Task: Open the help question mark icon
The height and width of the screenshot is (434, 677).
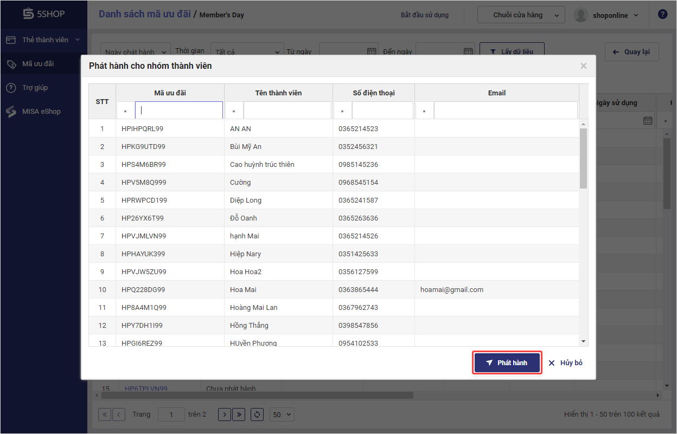Action: (662, 15)
